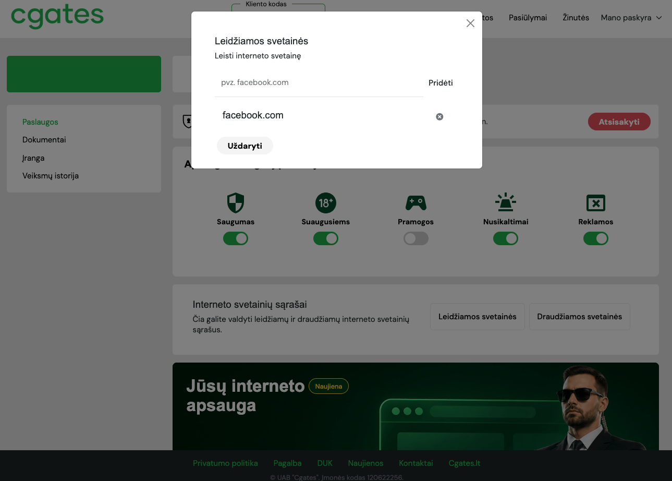Focus the website address input field

(319, 82)
